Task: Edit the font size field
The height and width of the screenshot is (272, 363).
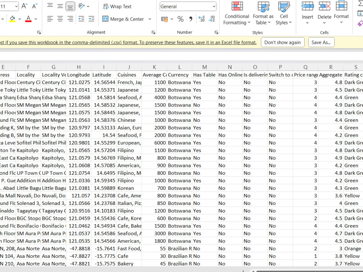Action: pos(8,6)
